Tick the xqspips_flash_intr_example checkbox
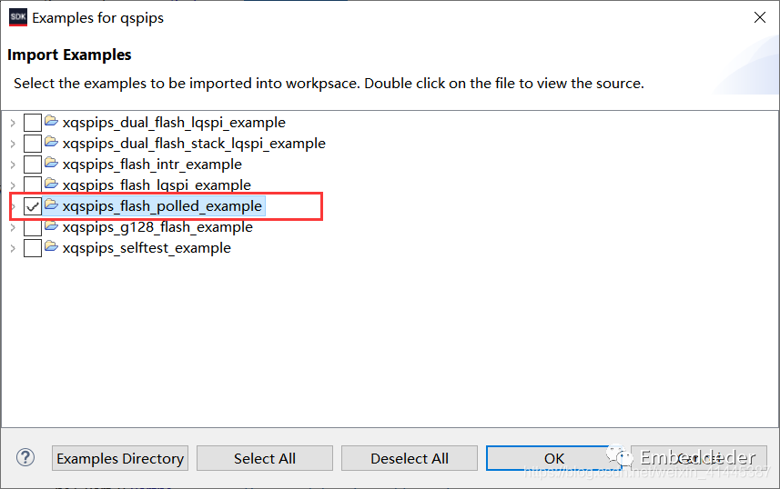The height and width of the screenshot is (489, 780). coord(33,165)
